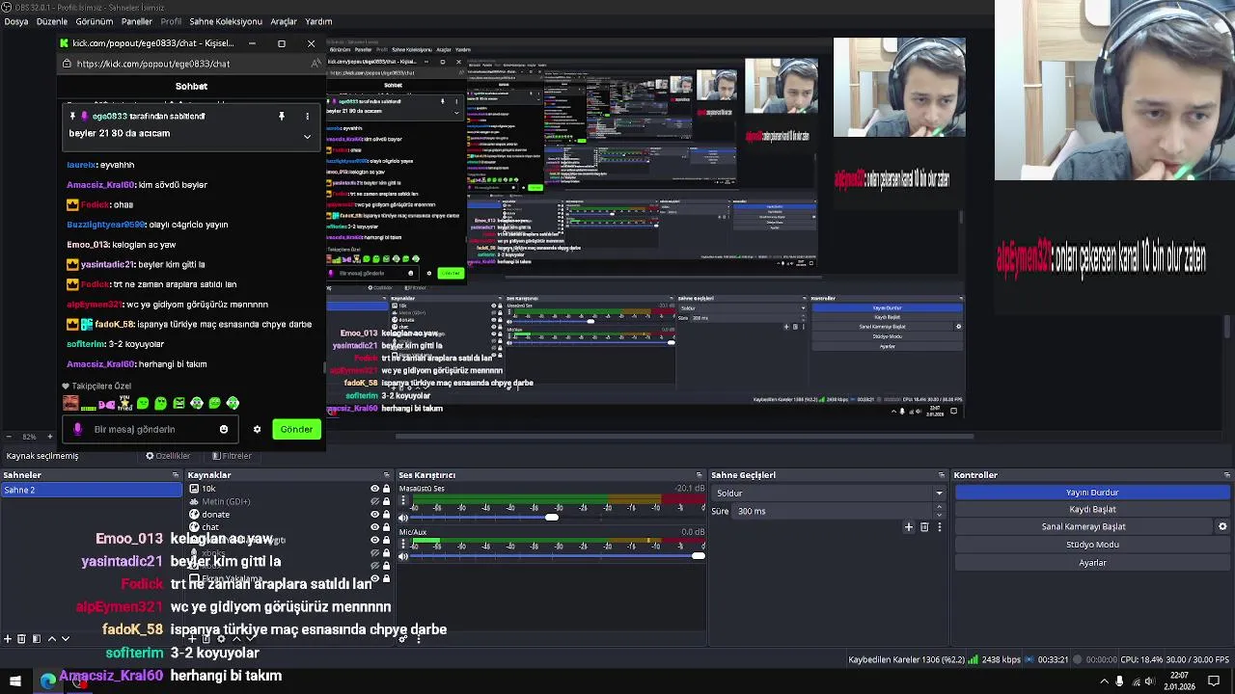
Task: Open the Sahne Koleksiyonu menu
Action: pyautogui.click(x=226, y=21)
